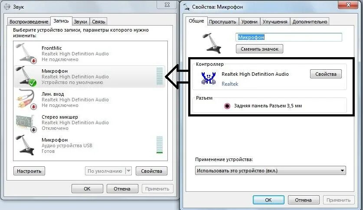Screen dimensions: 363x210
Task: Select the Стерео микшер sound card icon
Action: coord(26,123)
